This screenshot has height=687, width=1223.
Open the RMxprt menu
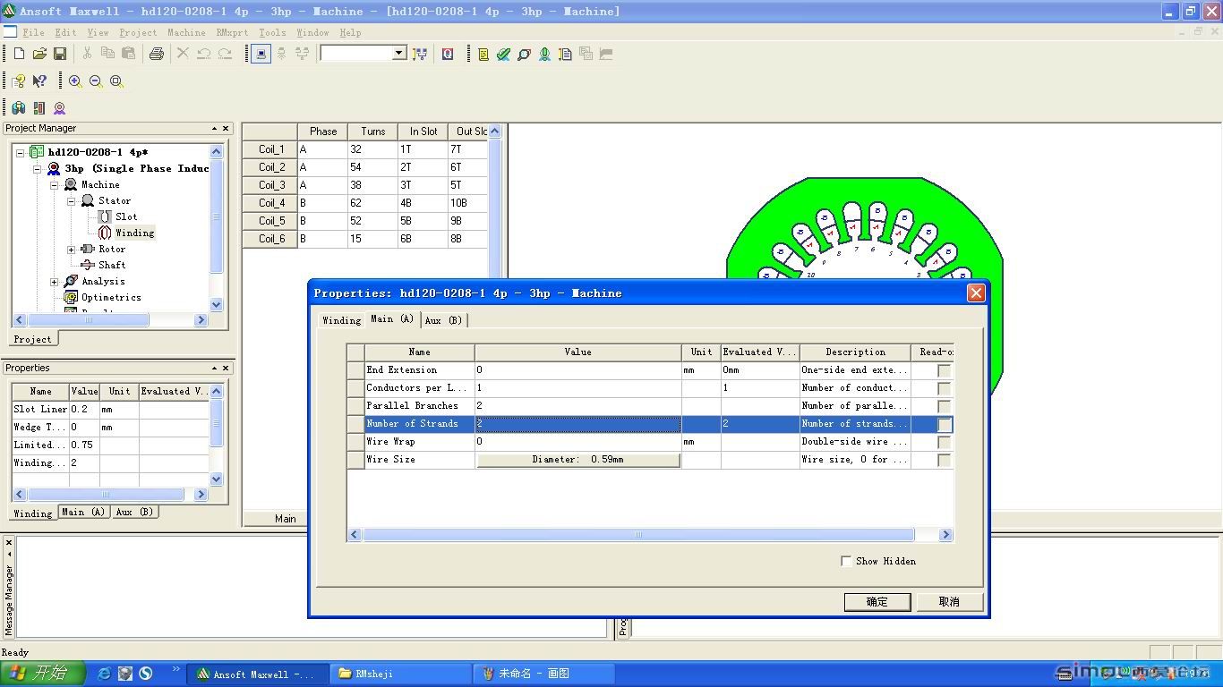(232, 32)
